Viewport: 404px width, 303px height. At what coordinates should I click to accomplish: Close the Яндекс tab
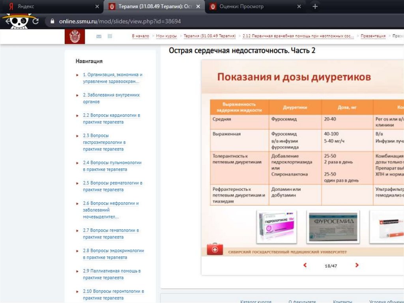point(97,7)
